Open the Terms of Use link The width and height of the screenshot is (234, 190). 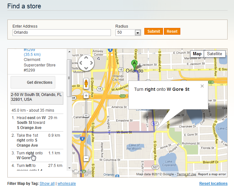[x=186, y=174]
